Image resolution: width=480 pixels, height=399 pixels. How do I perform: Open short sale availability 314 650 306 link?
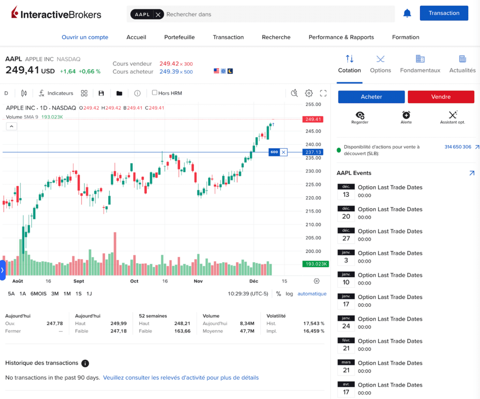(x=458, y=147)
